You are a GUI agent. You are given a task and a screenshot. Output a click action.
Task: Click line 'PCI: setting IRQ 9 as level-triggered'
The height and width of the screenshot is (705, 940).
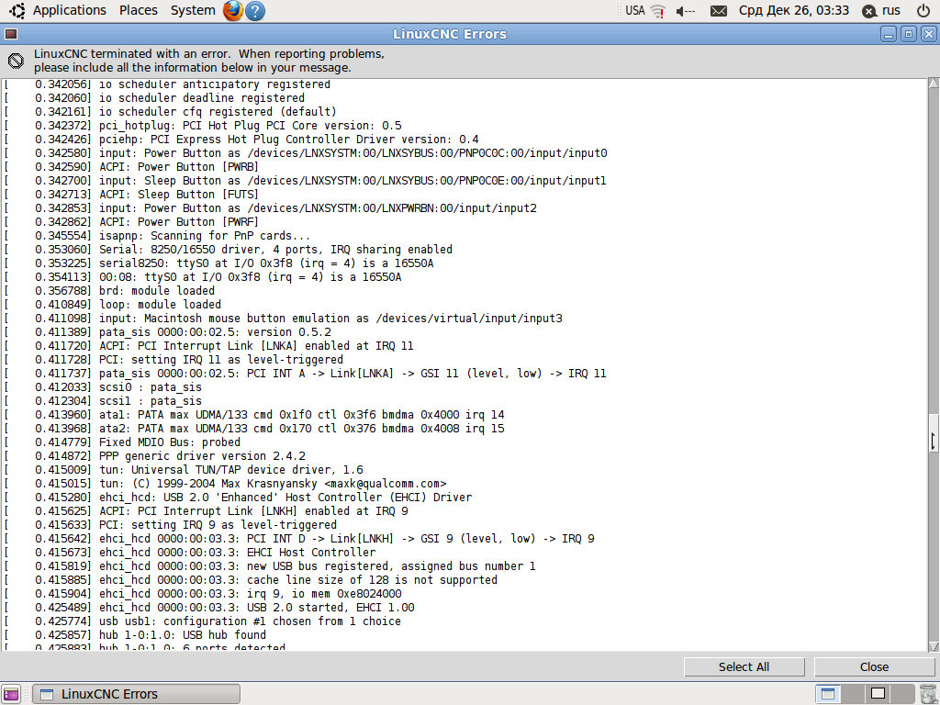218,524
